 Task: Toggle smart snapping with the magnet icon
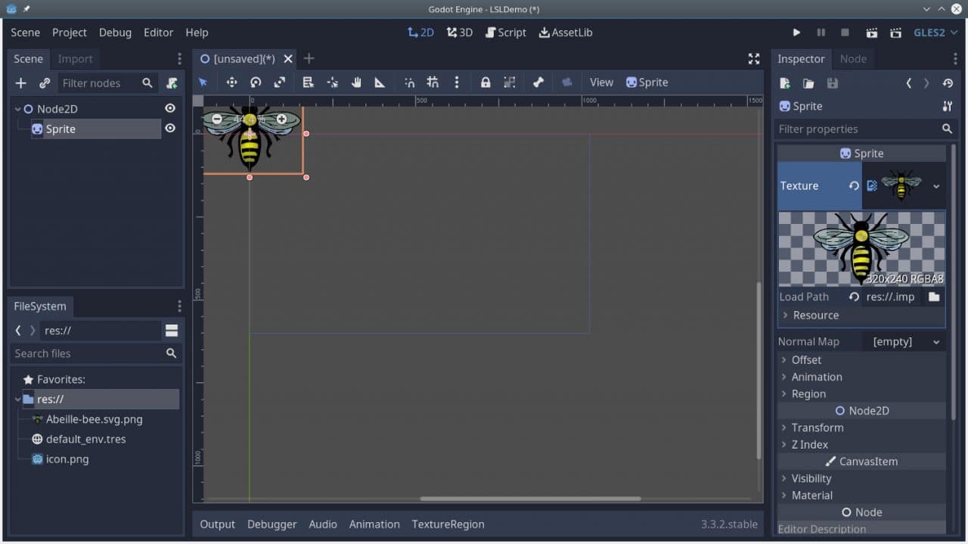[x=409, y=82]
